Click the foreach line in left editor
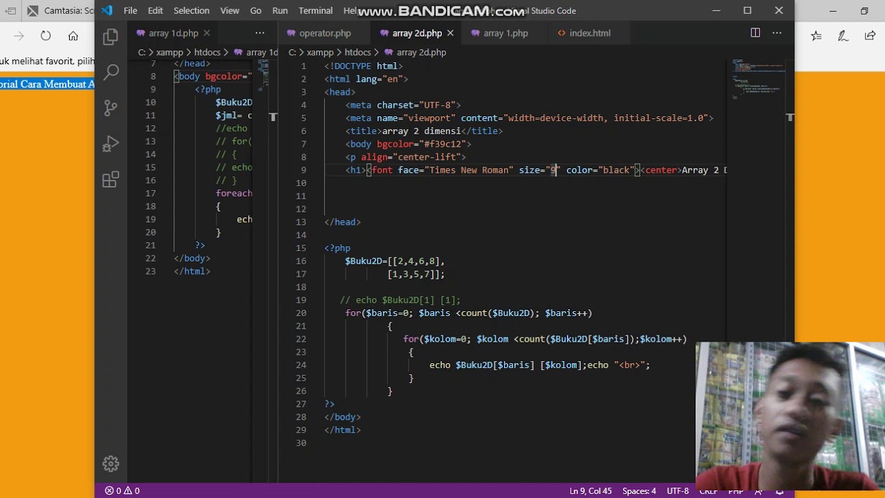The width and height of the screenshot is (885, 498). 234,194
